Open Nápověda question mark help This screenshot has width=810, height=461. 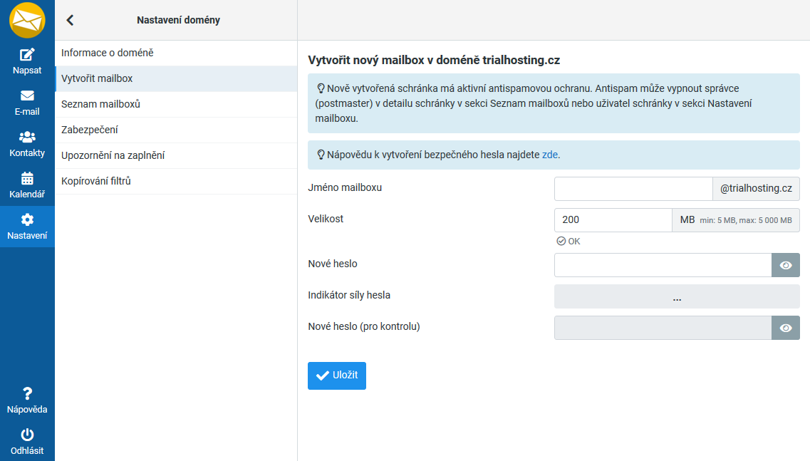click(27, 393)
